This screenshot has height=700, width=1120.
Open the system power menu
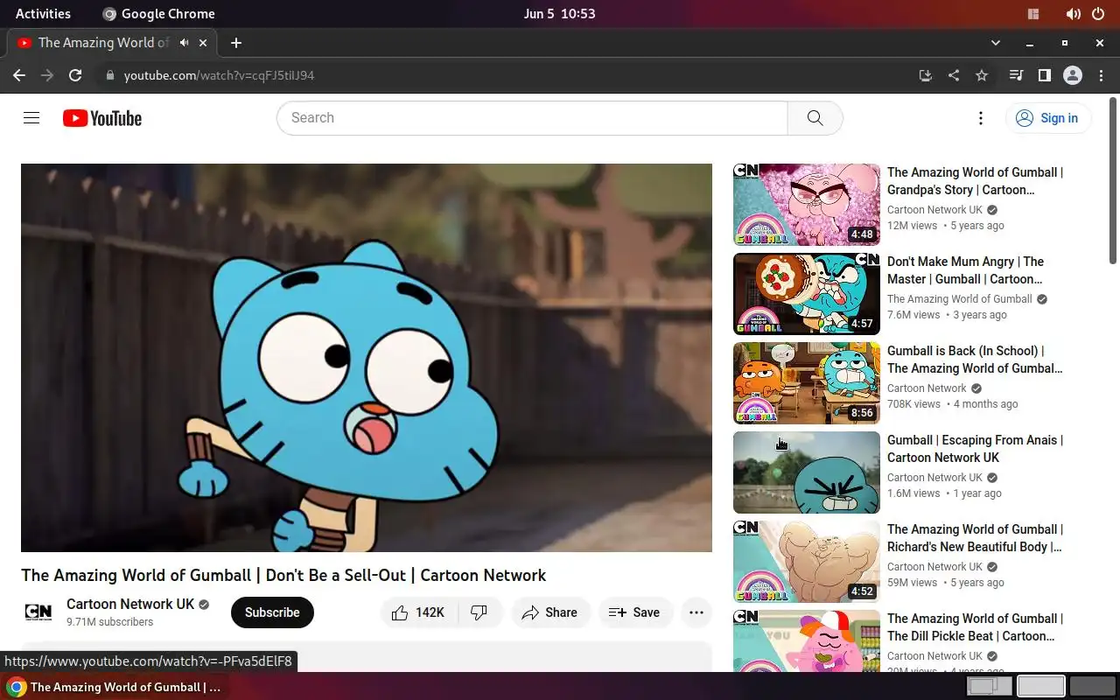click(x=1098, y=14)
